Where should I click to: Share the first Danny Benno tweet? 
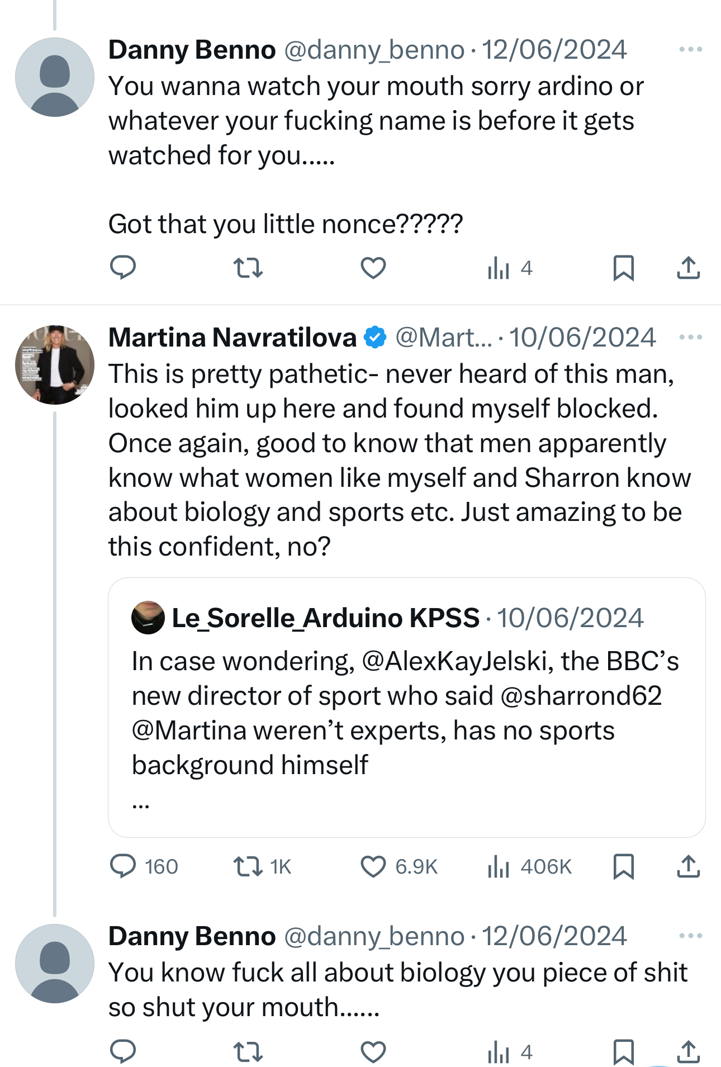(x=688, y=268)
